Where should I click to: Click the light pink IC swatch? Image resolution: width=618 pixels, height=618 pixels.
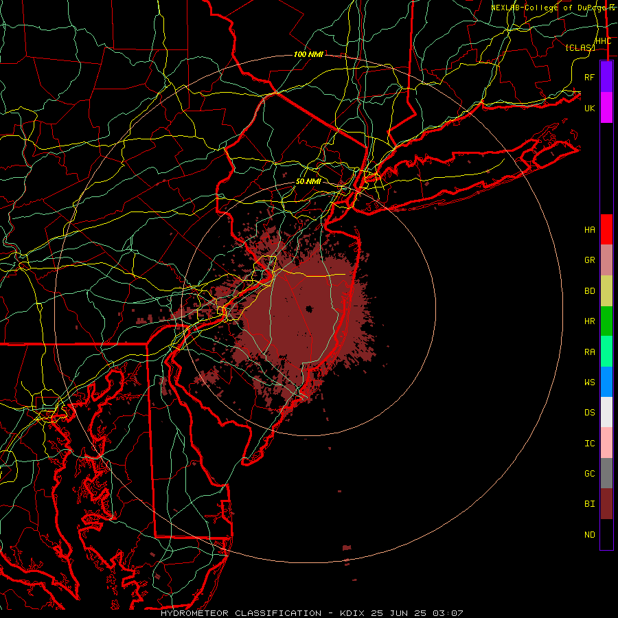(x=606, y=443)
